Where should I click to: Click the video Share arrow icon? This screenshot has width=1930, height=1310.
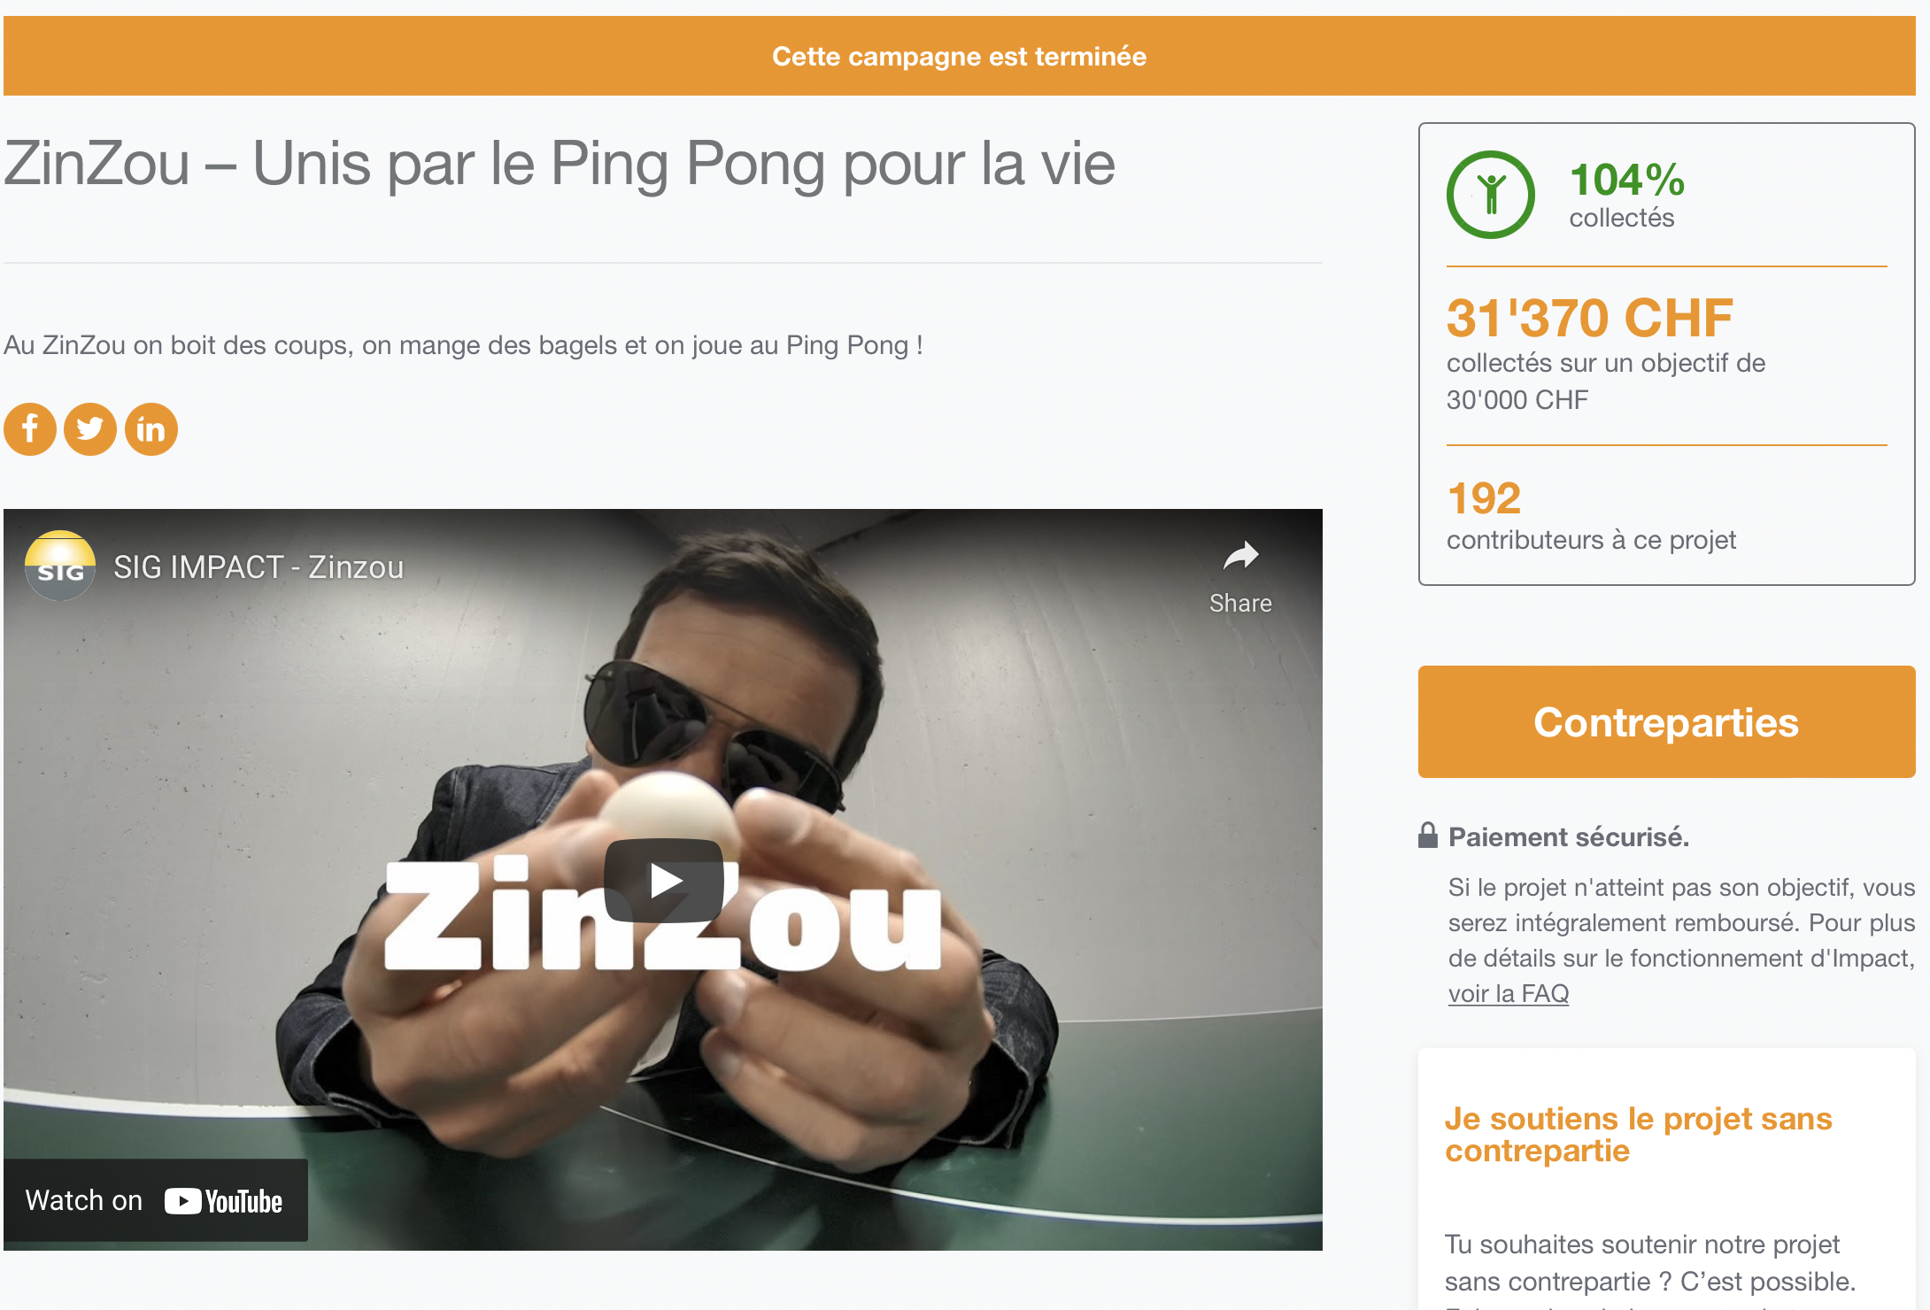(x=1240, y=557)
